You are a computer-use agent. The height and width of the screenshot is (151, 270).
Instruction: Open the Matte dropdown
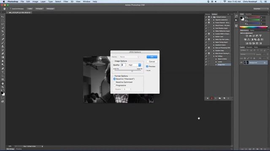tap(130, 57)
